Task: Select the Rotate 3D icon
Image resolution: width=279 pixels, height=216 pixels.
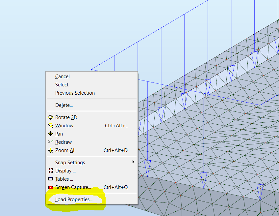Action: pos(51,117)
